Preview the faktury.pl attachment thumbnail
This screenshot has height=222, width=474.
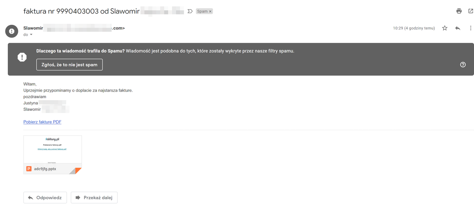(x=53, y=150)
